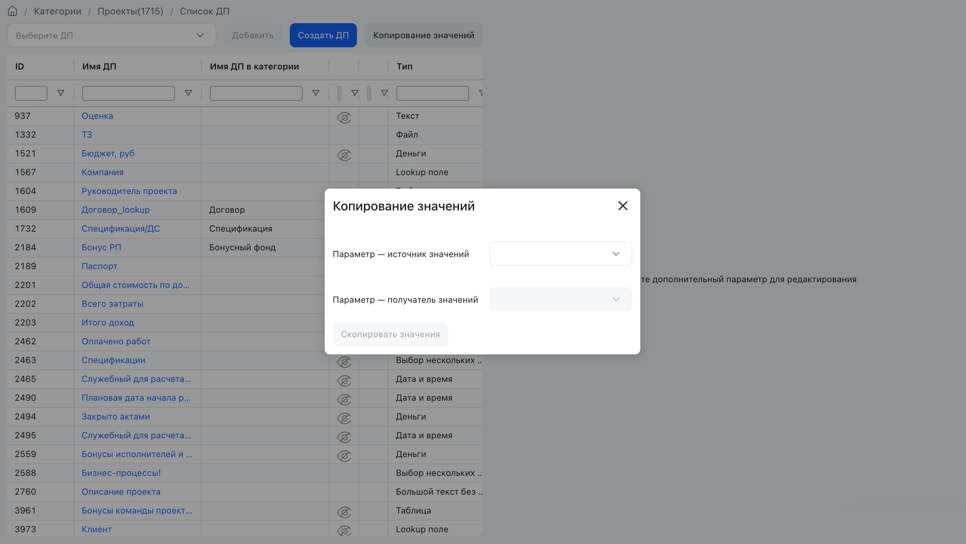Image resolution: width=966 pixels, height=544 pixels.
Task: Open Договор_lookup link
Action: coord(116,209)
